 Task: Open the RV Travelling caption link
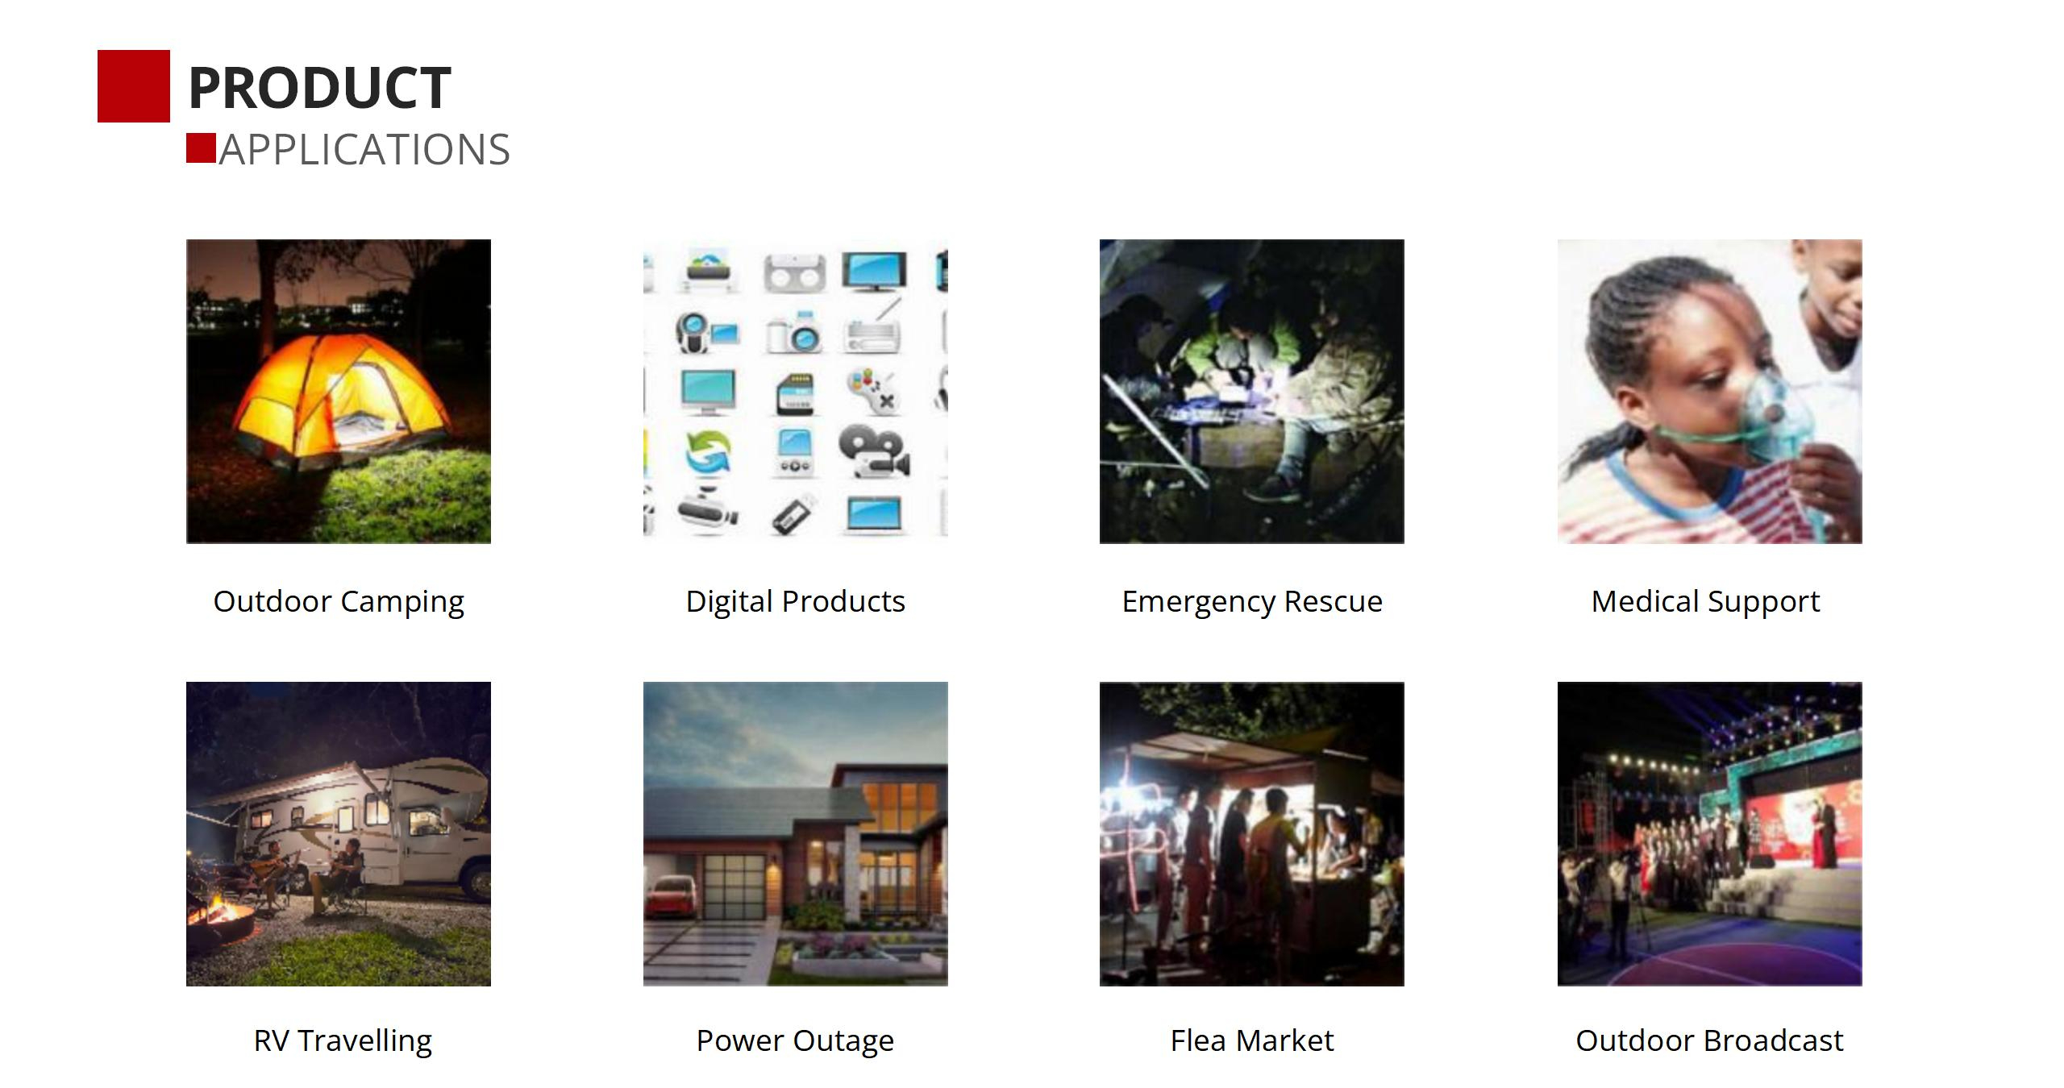343,1041
